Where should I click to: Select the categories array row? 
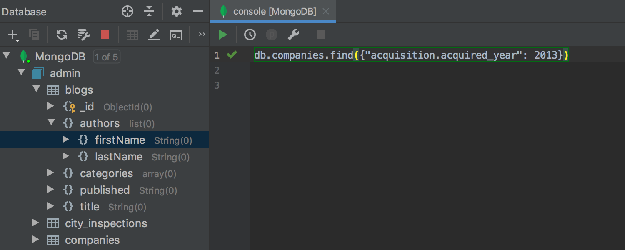point(105,173)
